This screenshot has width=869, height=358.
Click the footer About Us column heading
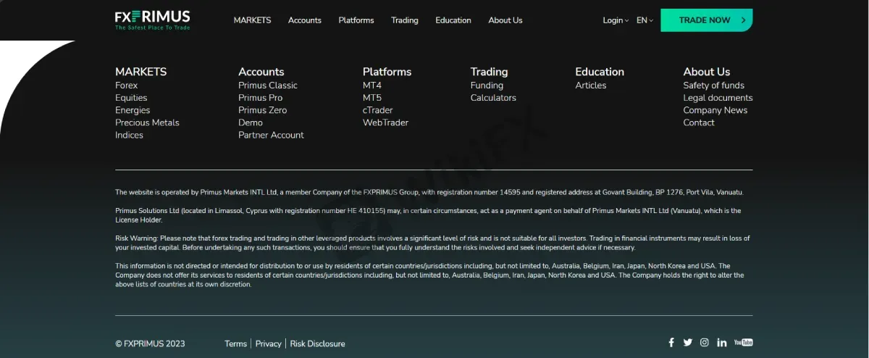(x=706, y=72)
